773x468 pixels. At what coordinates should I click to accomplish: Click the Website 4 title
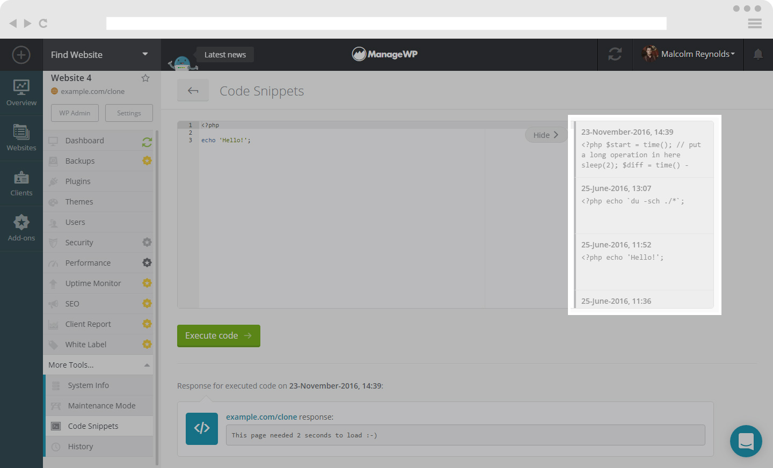point(71,78)
